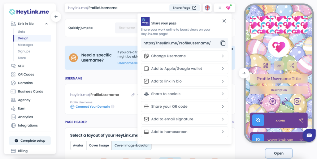
Task: Click Description text in preview
Action: (x=279, y=90)
